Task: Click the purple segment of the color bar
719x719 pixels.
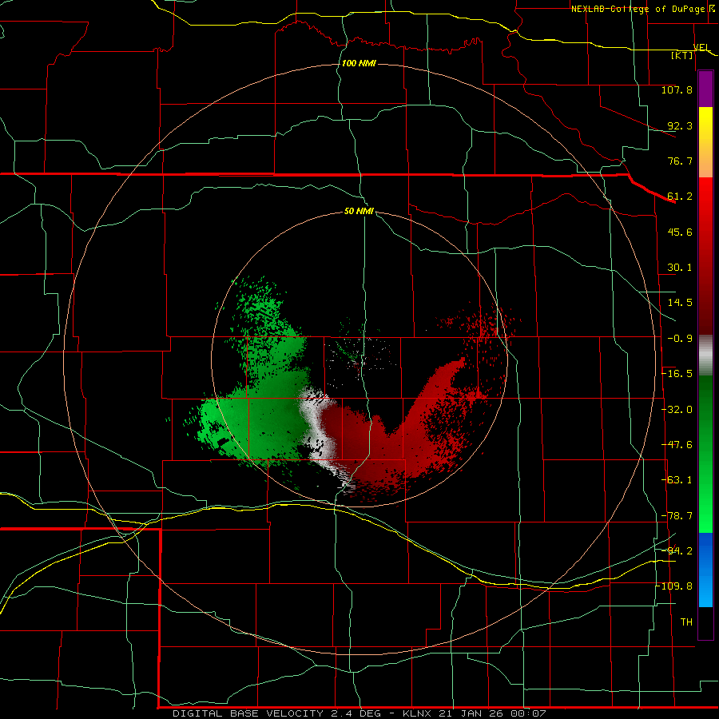Action: [x=705, y=89]
